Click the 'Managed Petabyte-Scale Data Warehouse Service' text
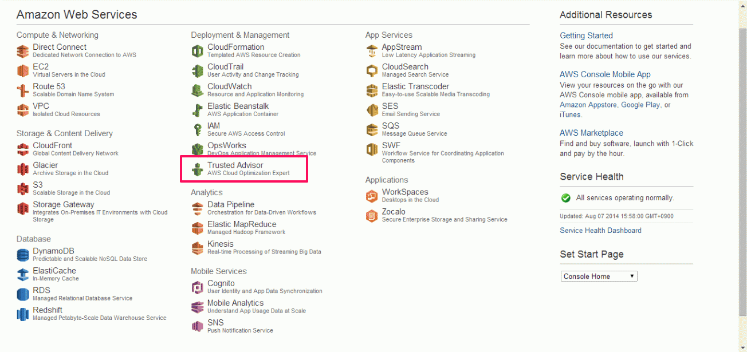The height and width of the screenshot is (352, 747). (x=100, y=318)
